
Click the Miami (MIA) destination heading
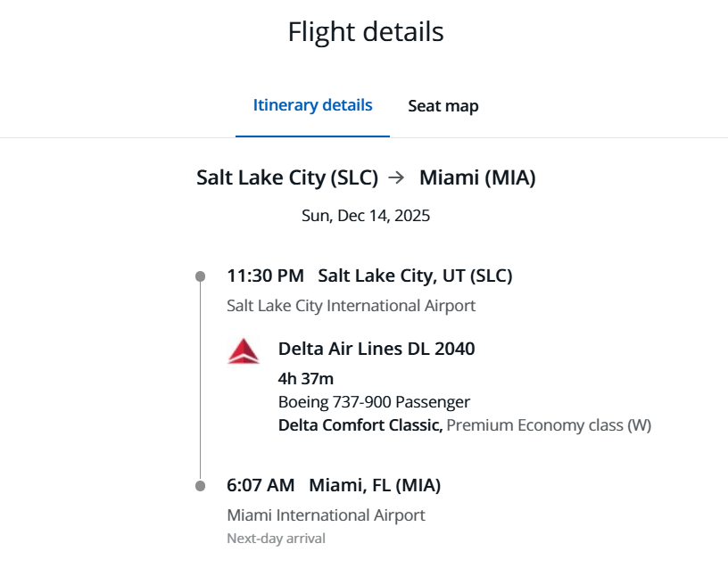pos(477,177)
